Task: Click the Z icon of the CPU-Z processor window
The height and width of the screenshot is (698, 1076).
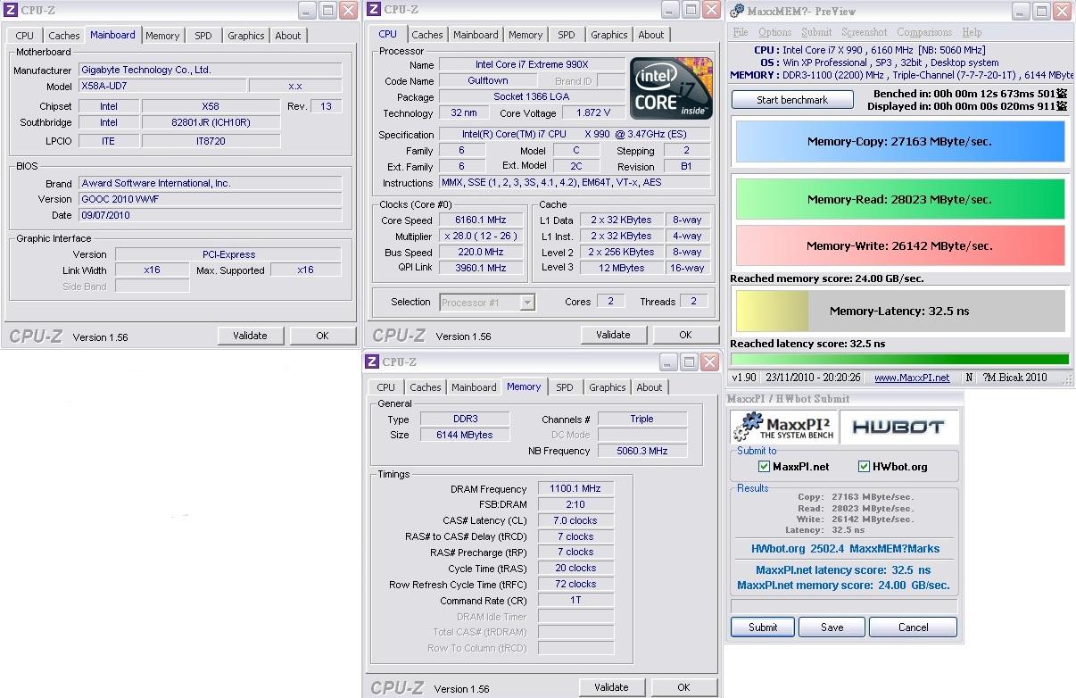Action: point(373,10)
